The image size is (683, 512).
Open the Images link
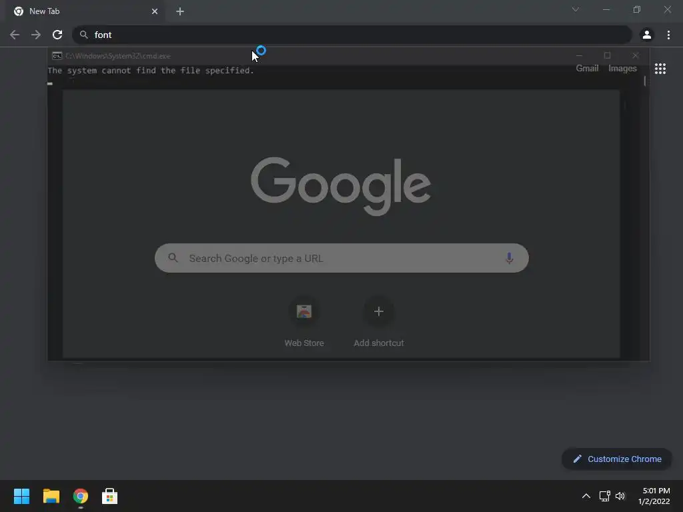click(622, 69)
